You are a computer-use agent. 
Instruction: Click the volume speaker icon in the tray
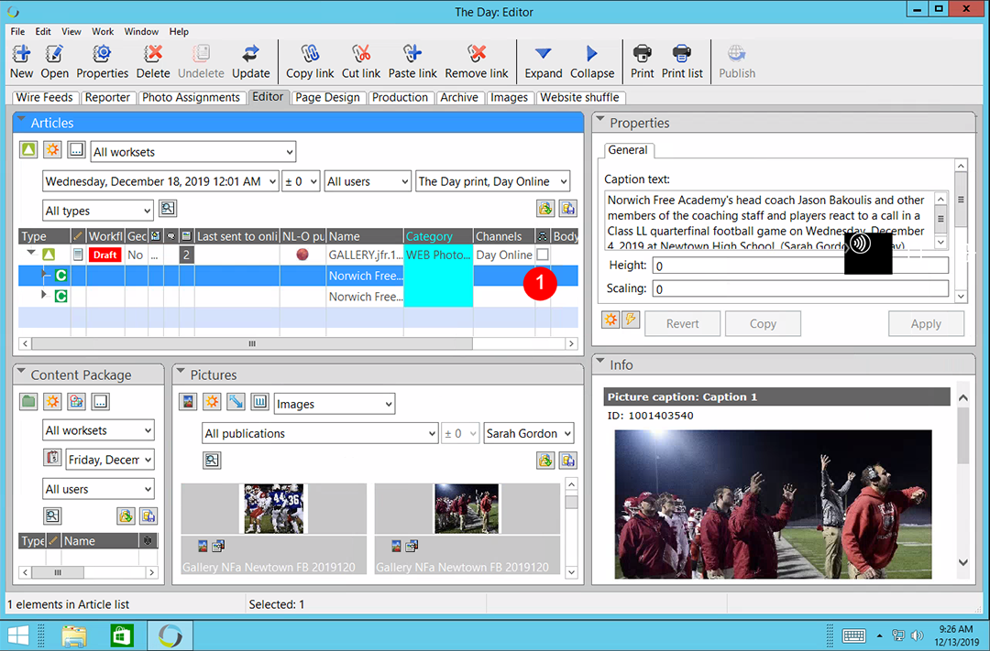pyautogui.click(x=918, y=635)
